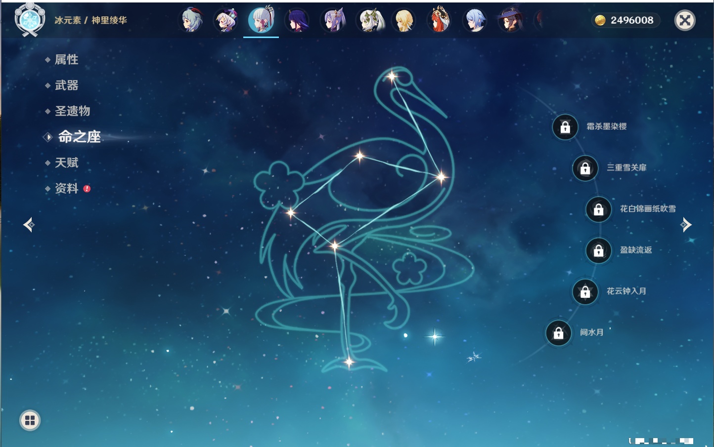Screen dimensions: 714x447
Task: Click the locked 霜杀墨染樱 constellation node
Action: click(565, 127)
